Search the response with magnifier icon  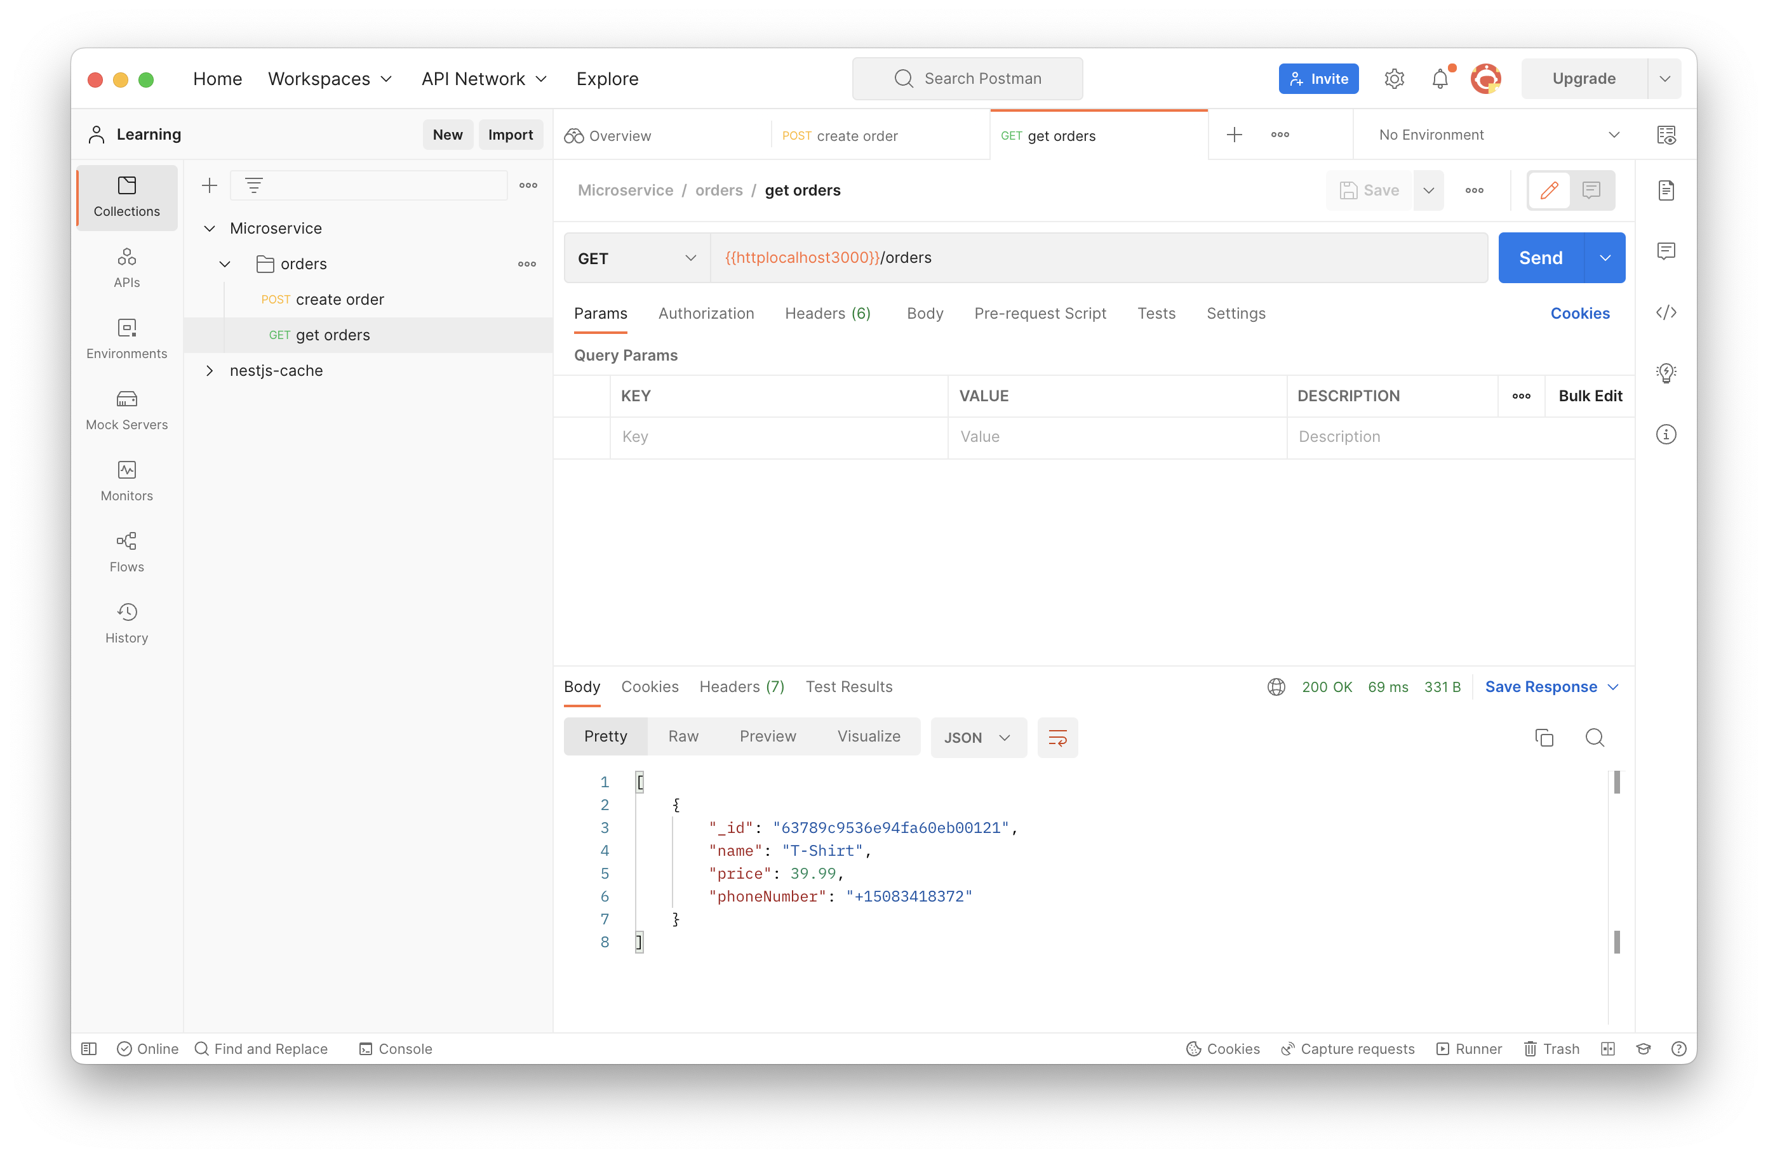point(1594,738)
